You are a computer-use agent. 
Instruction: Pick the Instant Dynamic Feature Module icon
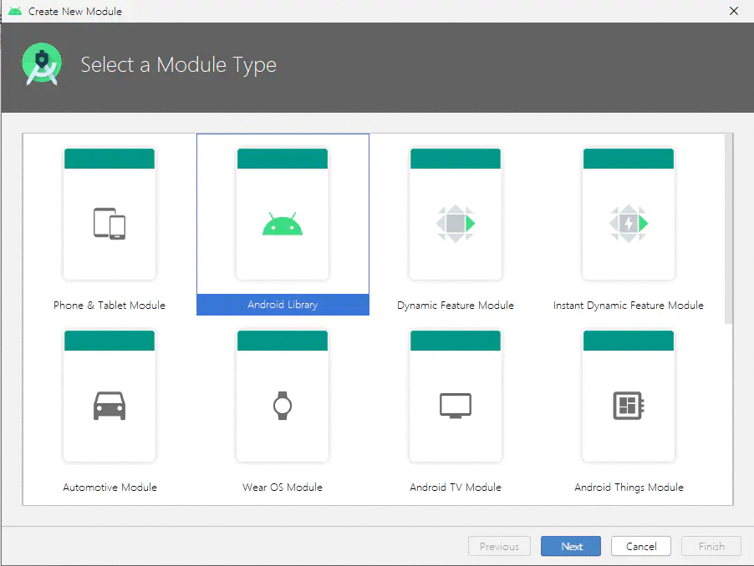coord(629,224)
